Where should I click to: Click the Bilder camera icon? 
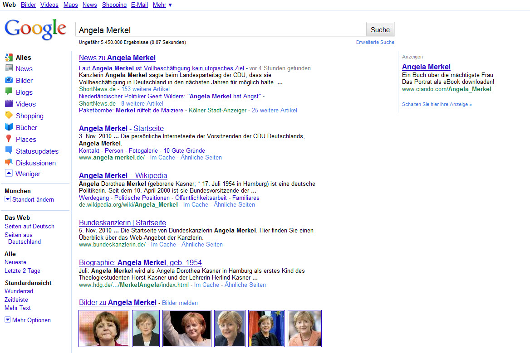click(x=9, y=80)
